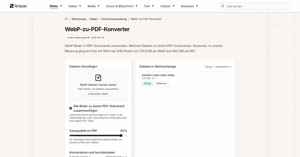This screenshot has height=157, width=300.
Task: Open the Daten menu
Action: point(73,6)
